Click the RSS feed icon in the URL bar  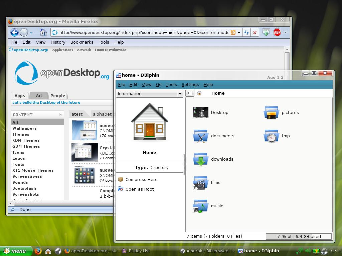click(233, 32)
